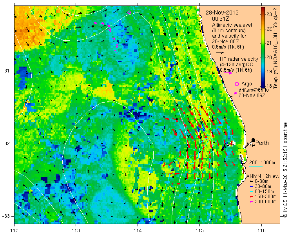The image size is (290, 235).
Task: Click the time stamp 00:31Z
Action: (x=221, y=19)
